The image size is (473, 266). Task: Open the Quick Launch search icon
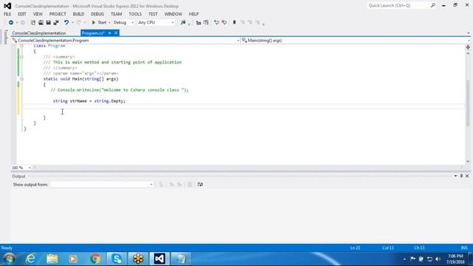pos(433,5)
